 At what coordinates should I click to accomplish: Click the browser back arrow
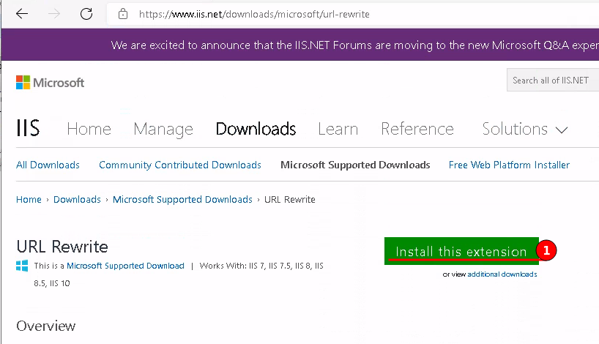click(x=22, y=14)
